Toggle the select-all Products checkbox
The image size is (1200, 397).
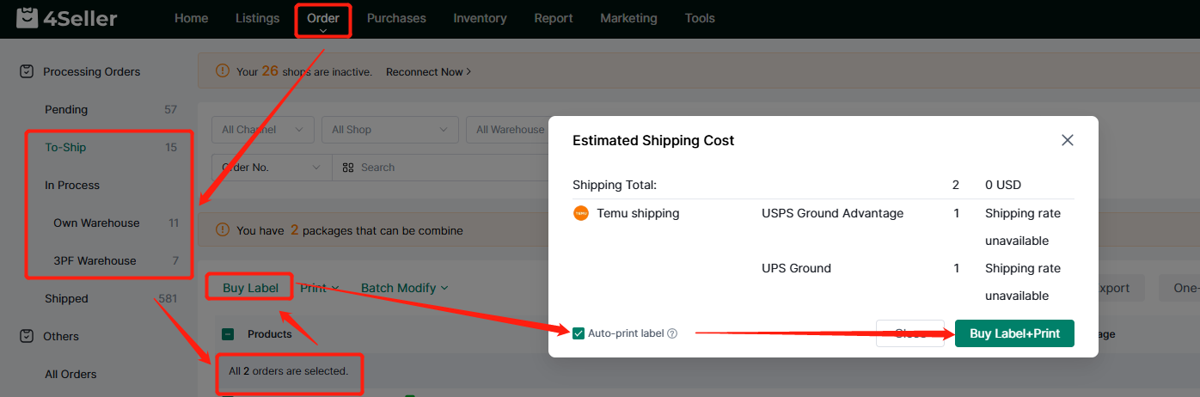click(228, 334)
